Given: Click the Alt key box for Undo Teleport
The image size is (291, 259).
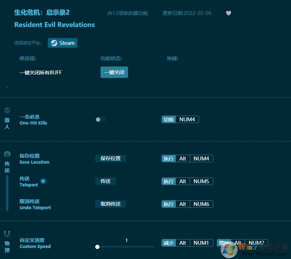Looking at the screenshot, I should (x=183, y=204).
